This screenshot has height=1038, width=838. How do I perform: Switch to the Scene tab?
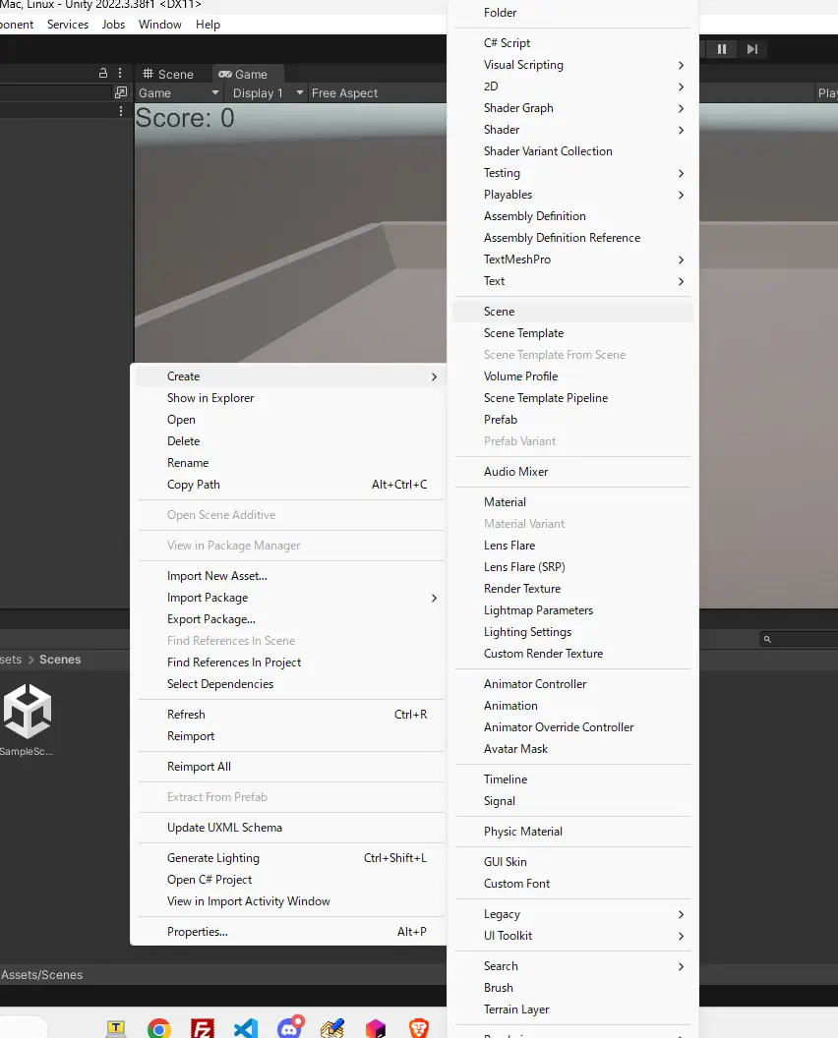pos(168,74)
